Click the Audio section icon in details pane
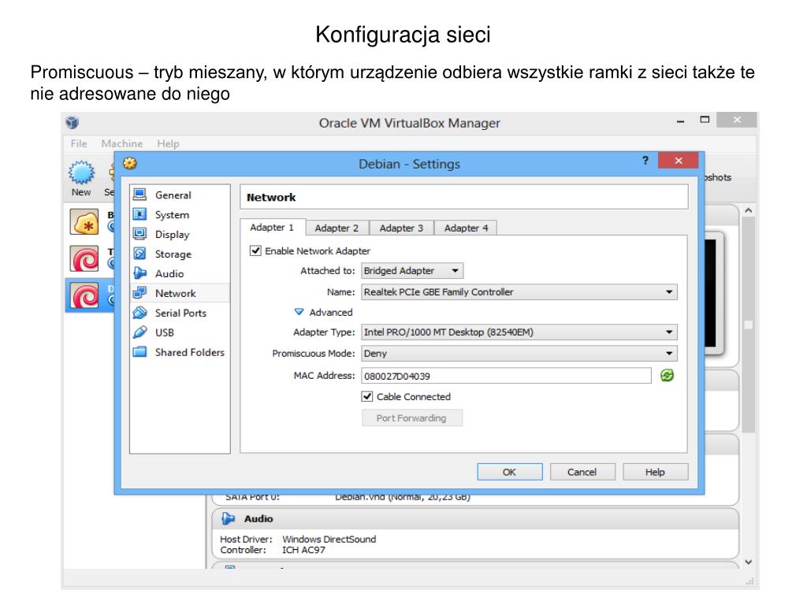 tap(228, 518)
